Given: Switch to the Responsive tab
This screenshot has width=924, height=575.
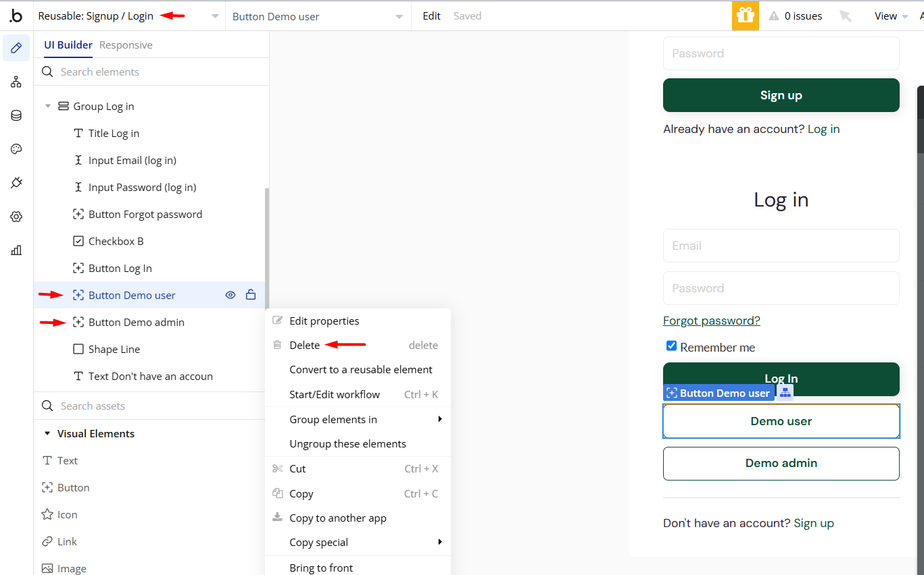Looking at the screenshot, I should [x=126, y=45].
